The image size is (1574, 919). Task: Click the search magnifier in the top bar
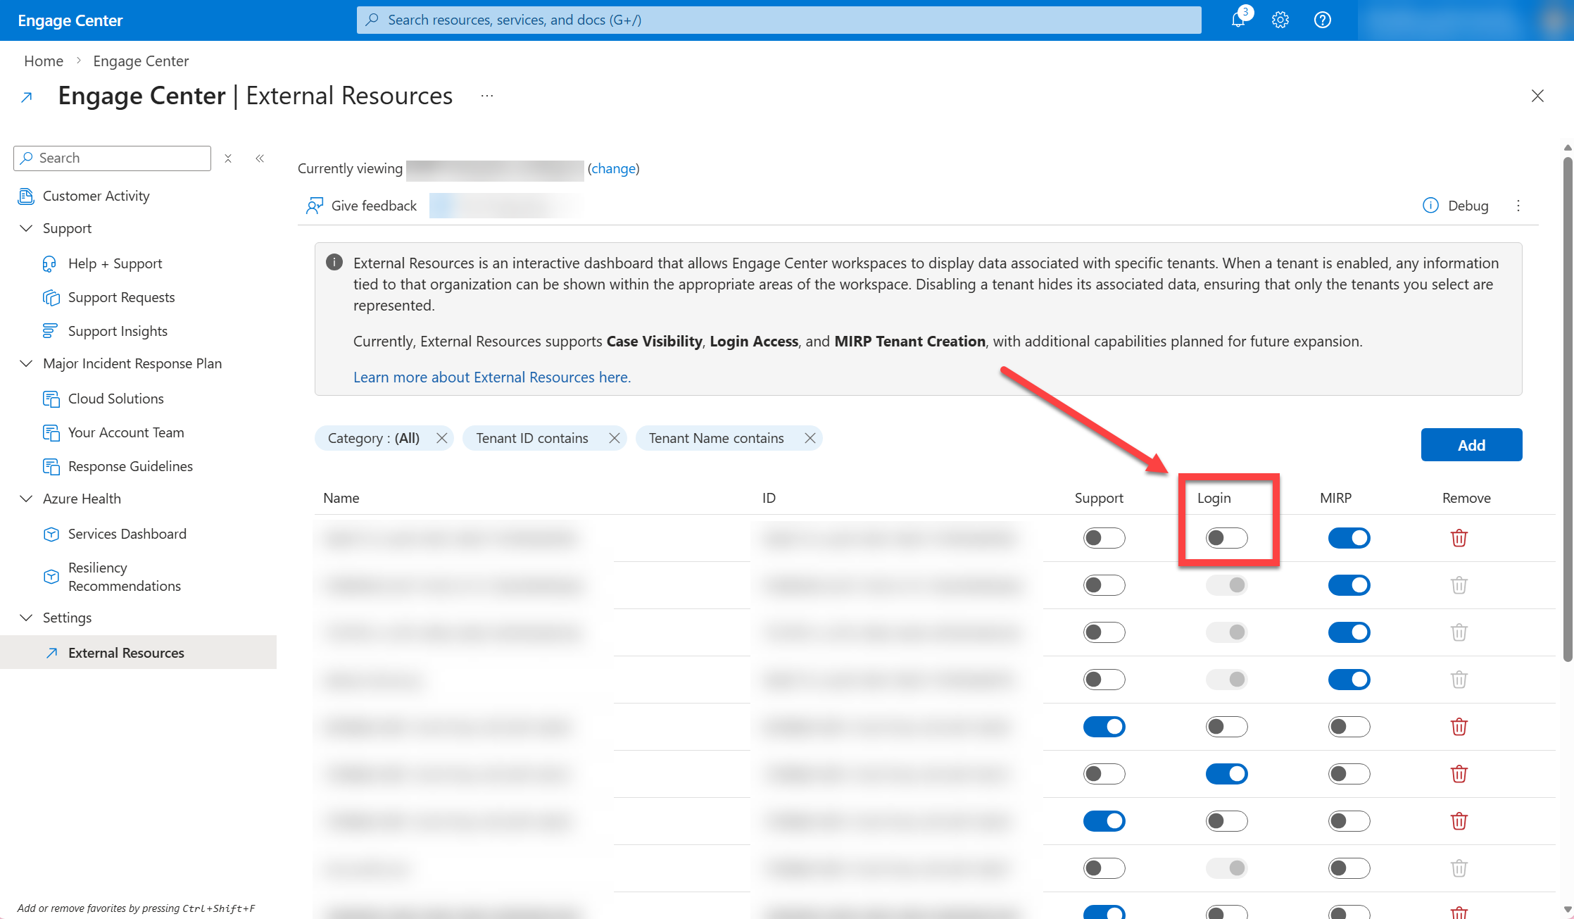point(372,20)
